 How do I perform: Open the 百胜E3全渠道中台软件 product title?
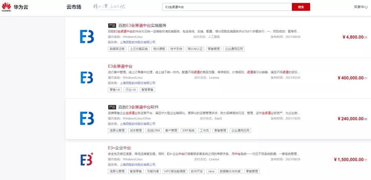138,107
